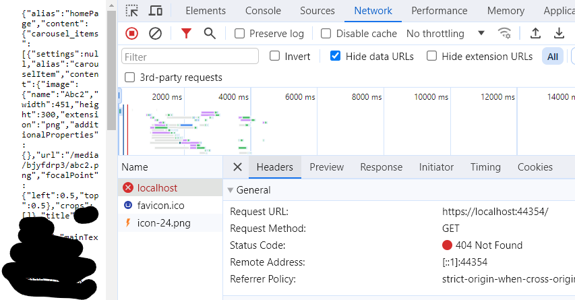Select the favicon.ico request row
This screenshot has height=300, width=575.
(x=171, y=206)
